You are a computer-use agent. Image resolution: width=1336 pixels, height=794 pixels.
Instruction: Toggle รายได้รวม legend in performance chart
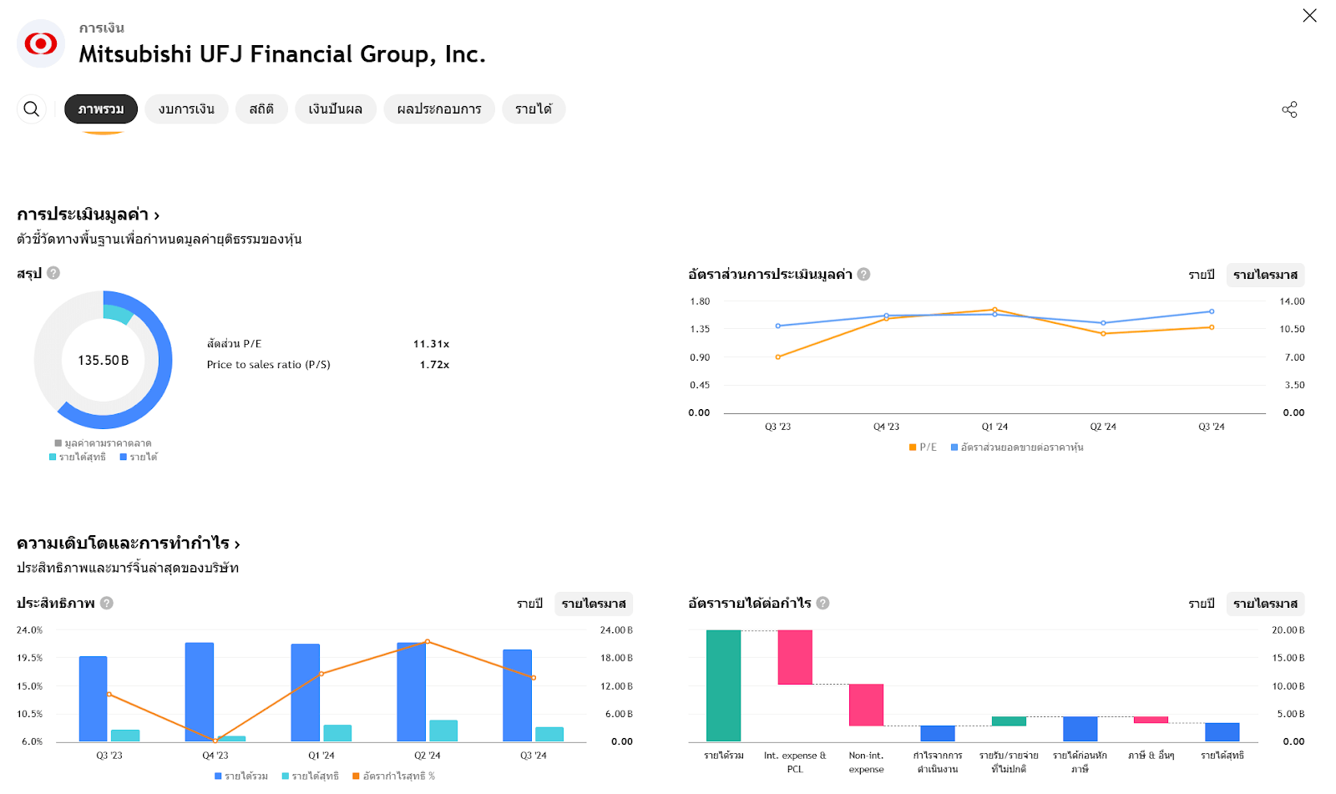[x=241, y=776]
